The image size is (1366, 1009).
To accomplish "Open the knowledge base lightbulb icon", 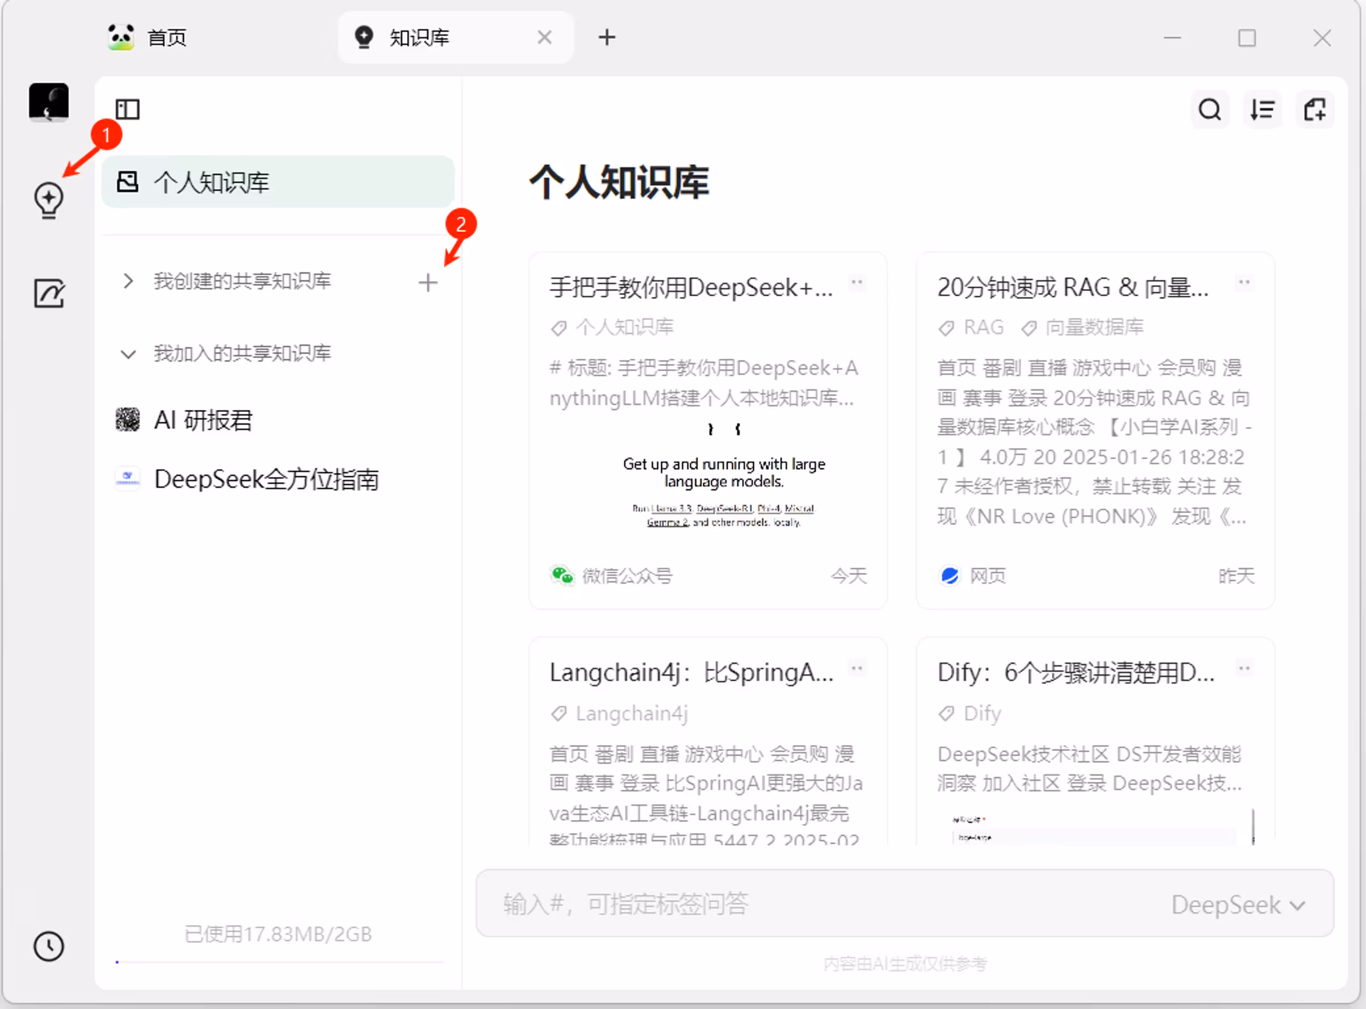I will pyautogui.click(x=49, y=200).
